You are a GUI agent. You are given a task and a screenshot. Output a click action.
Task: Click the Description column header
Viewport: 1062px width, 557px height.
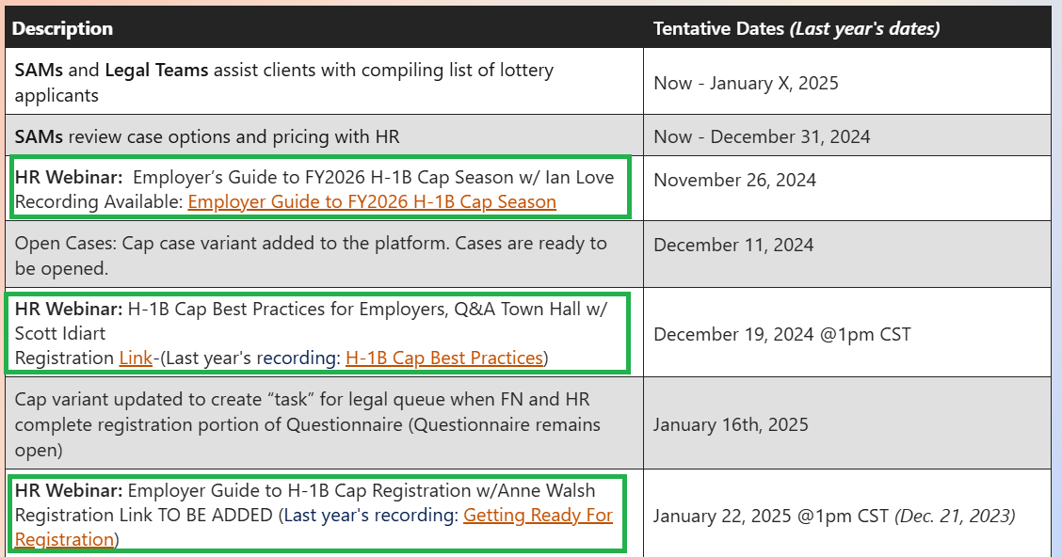tap(62, 28)
